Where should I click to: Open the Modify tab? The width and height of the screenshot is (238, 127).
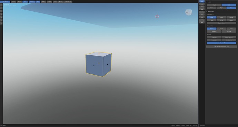pyautogui.click(x=202, y=12)
